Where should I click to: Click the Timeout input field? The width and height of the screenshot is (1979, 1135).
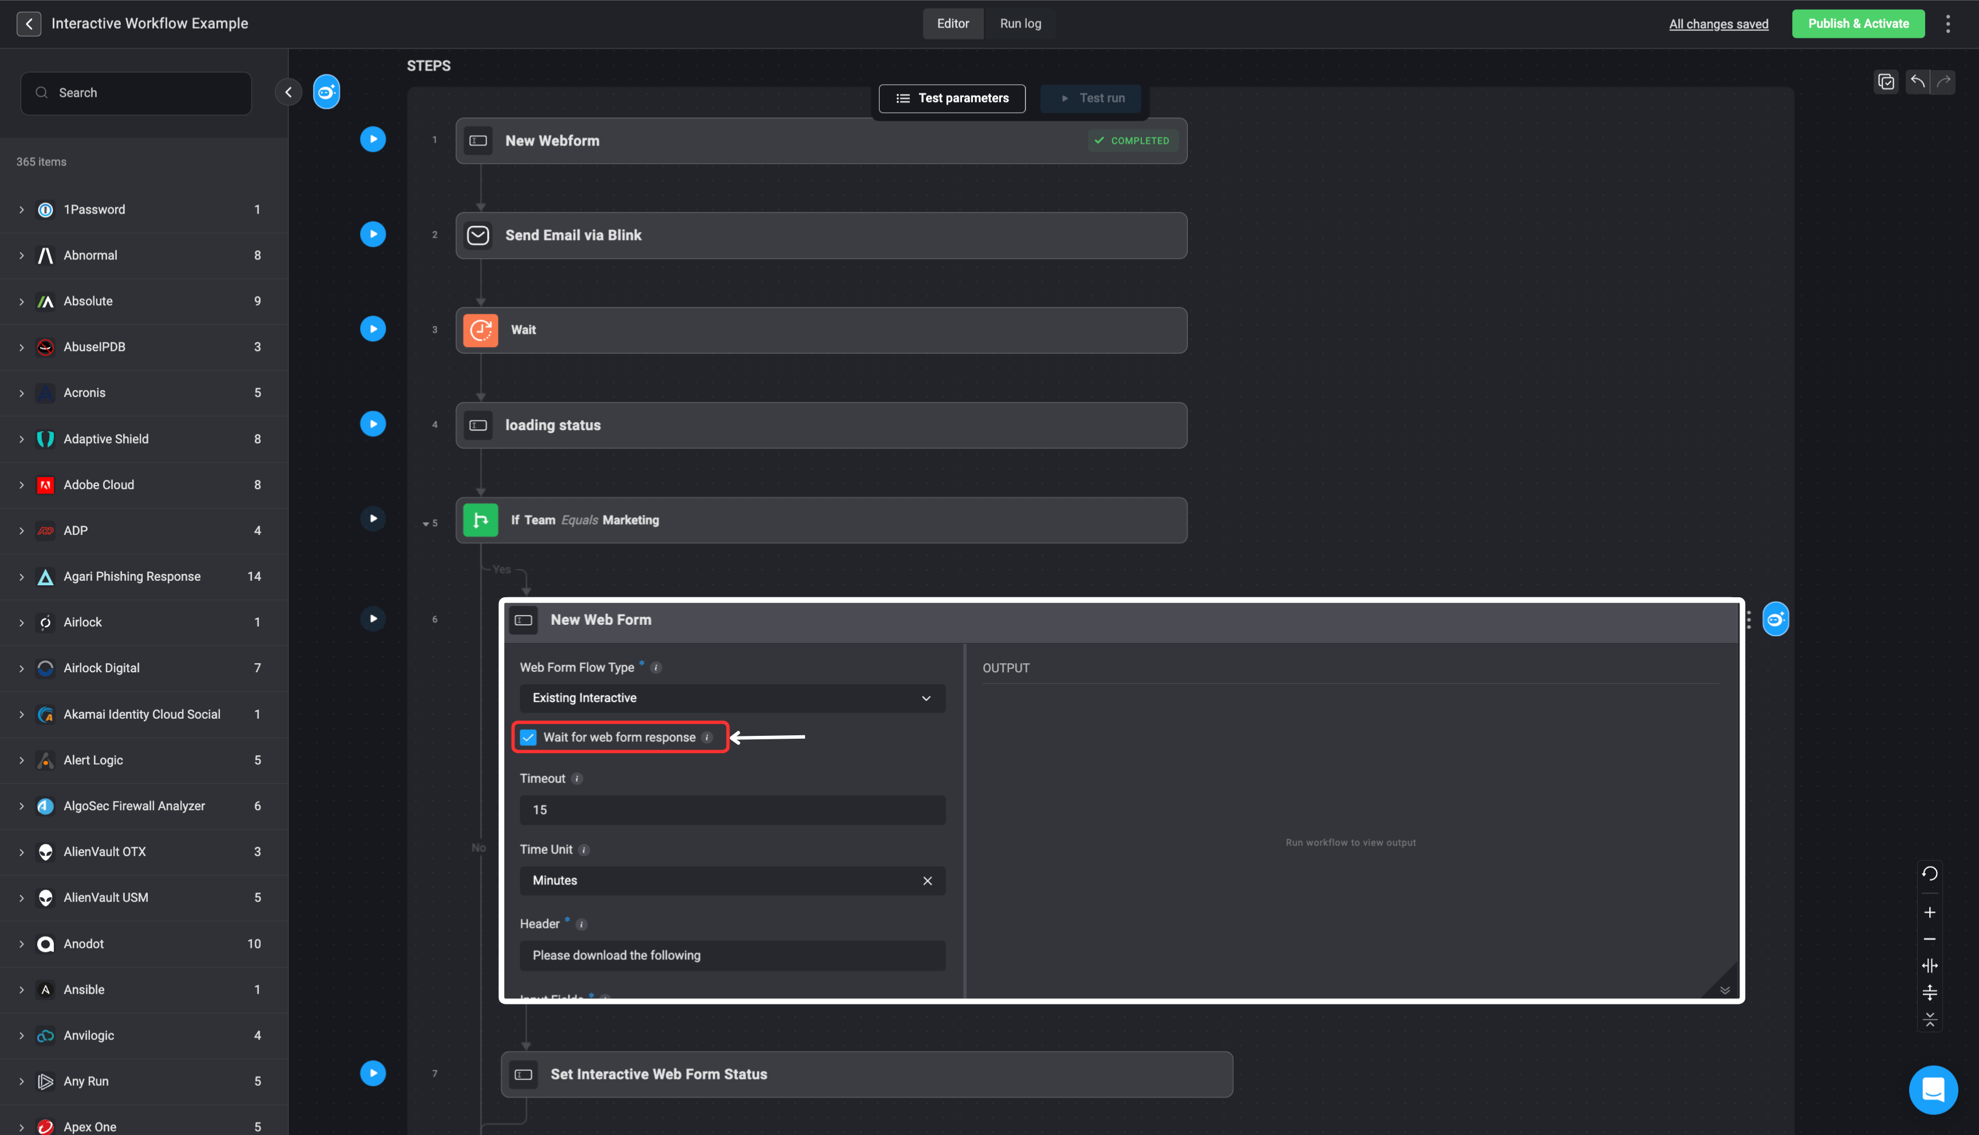(732, 810)
